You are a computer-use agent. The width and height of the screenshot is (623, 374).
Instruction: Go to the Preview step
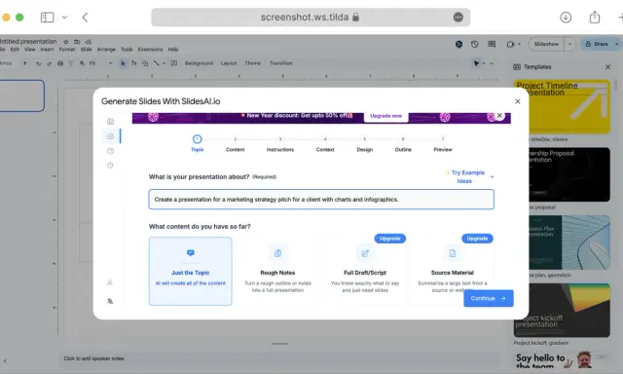(x=443, y=144)
